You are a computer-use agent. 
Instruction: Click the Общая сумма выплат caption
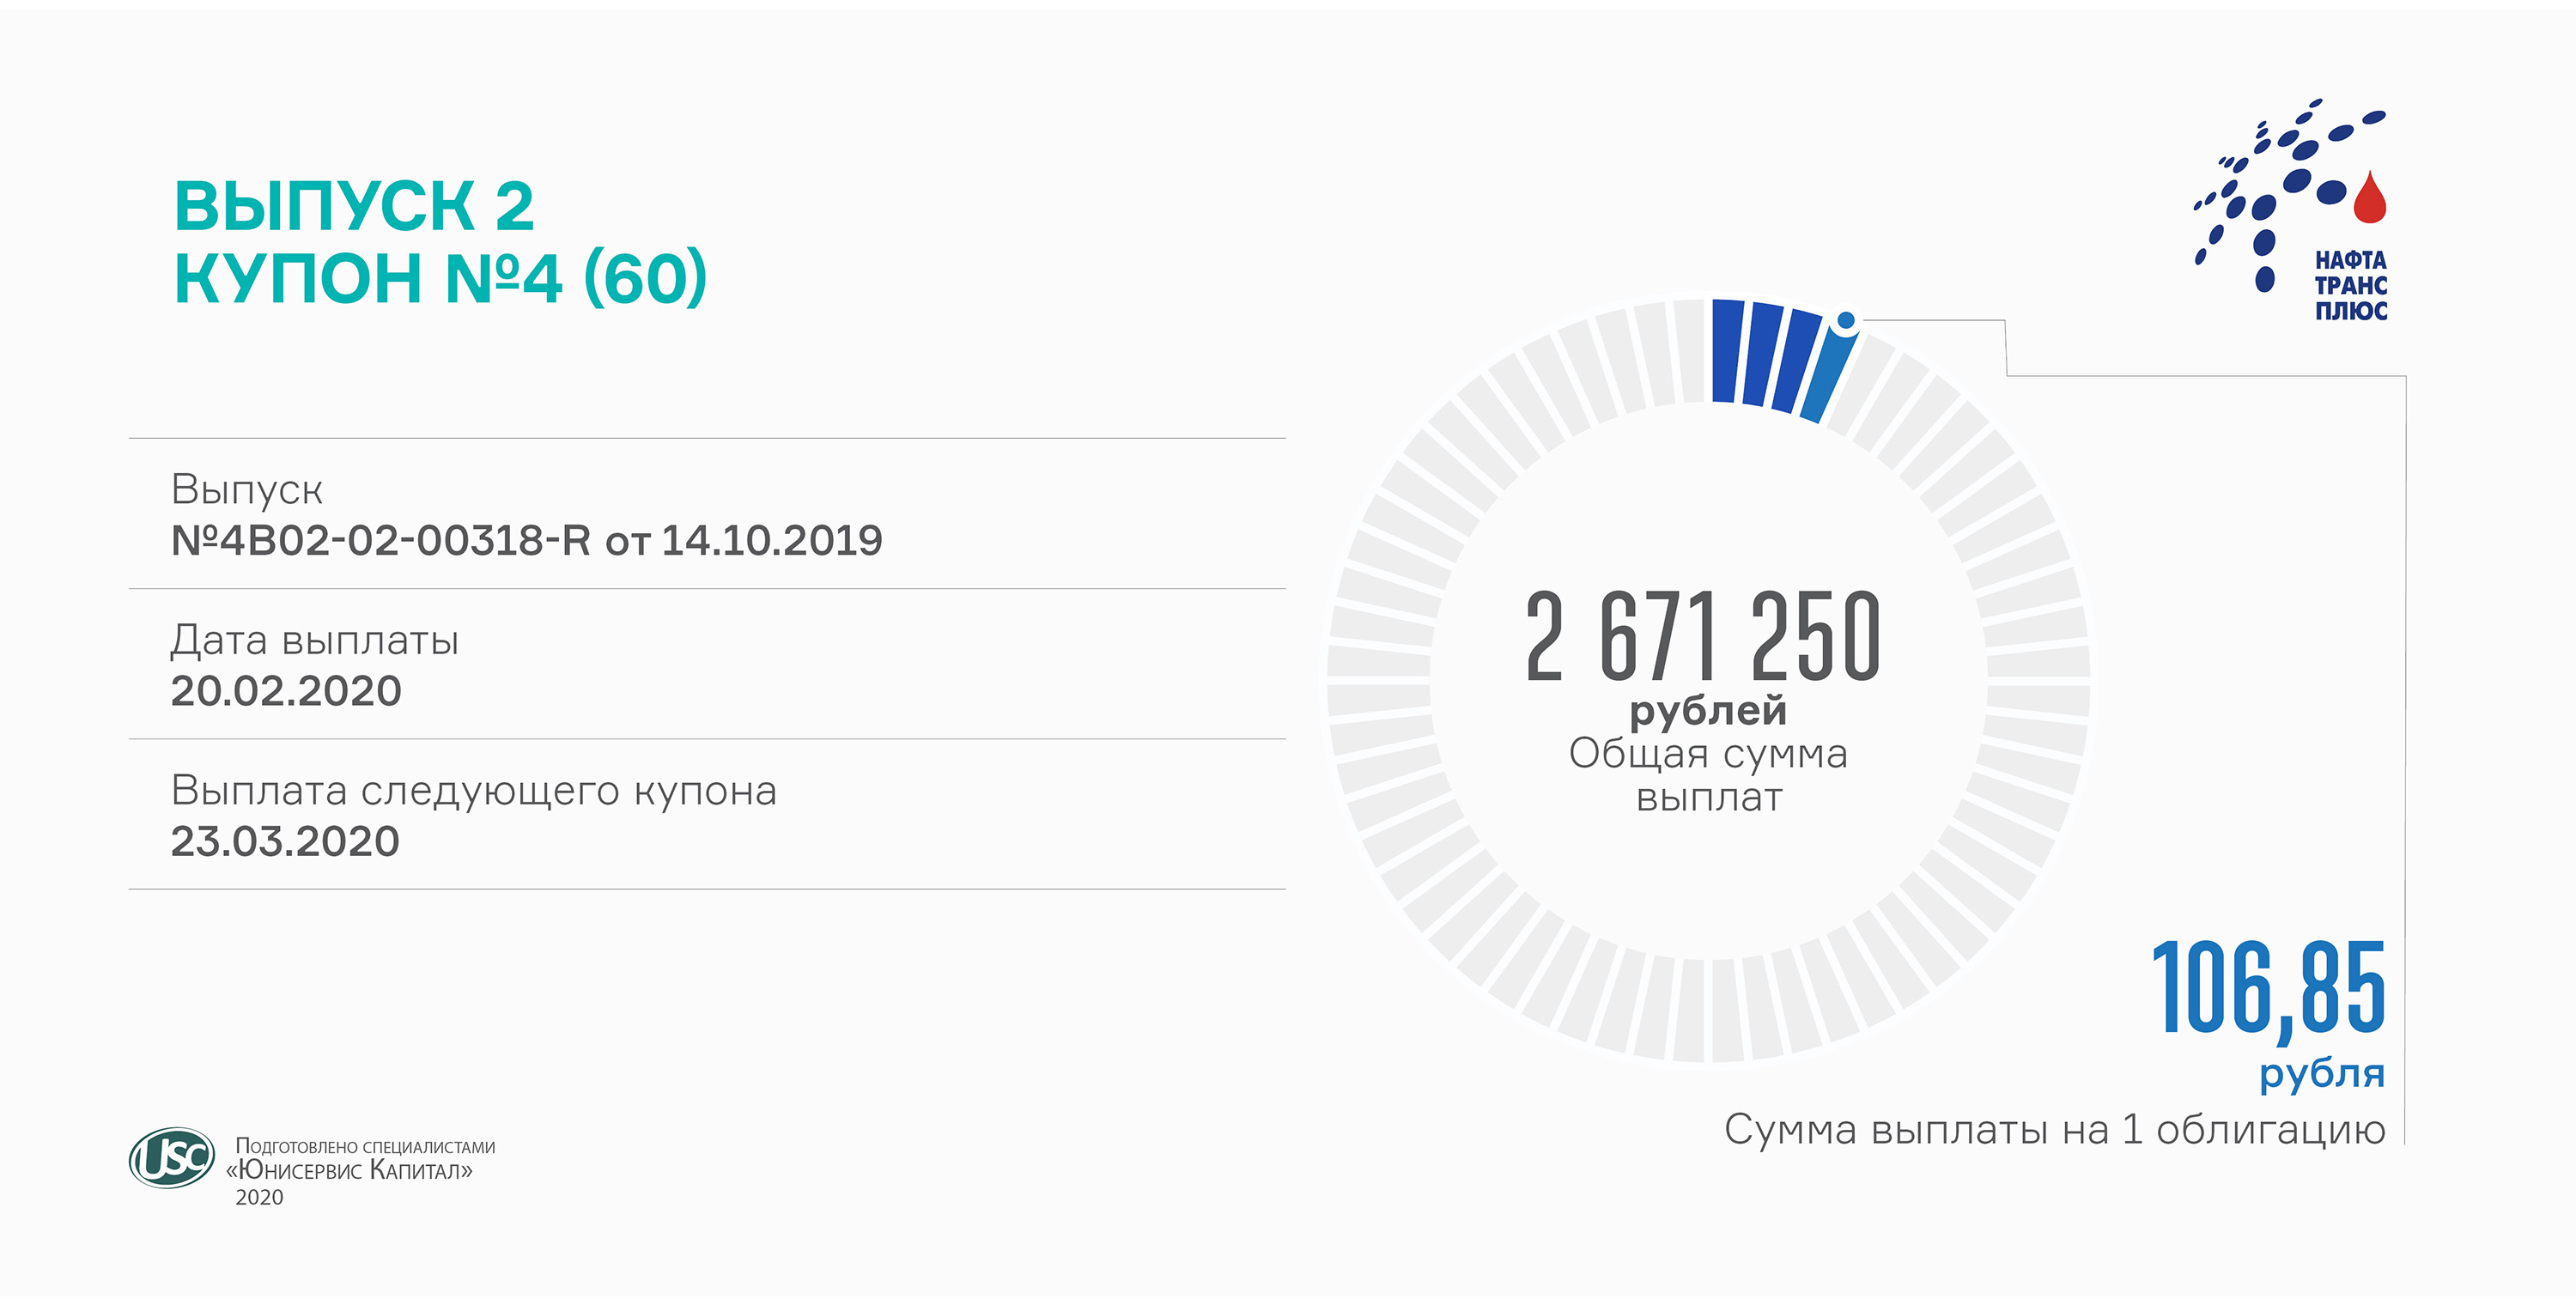(1707, 775)
